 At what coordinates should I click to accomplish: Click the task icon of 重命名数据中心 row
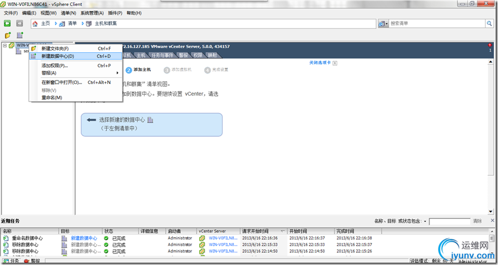6,238
